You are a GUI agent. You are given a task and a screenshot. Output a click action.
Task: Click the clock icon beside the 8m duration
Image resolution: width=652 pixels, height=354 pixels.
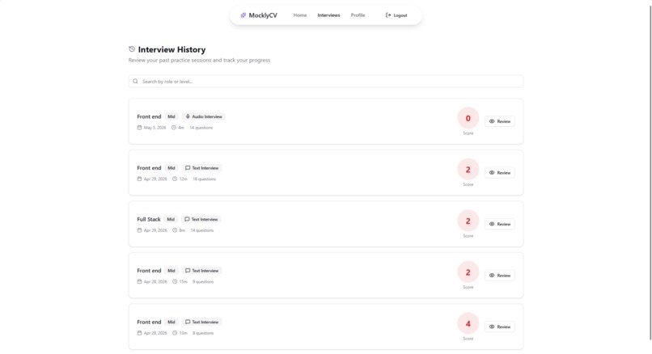[x=175, y=230]
